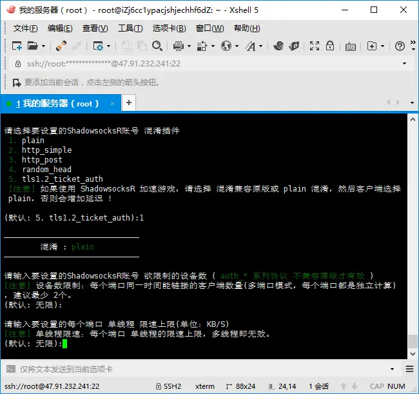Open the 窗口(W) menu
Image resolution: width=419 pixels, height=394 pixels.
point(209,28)
